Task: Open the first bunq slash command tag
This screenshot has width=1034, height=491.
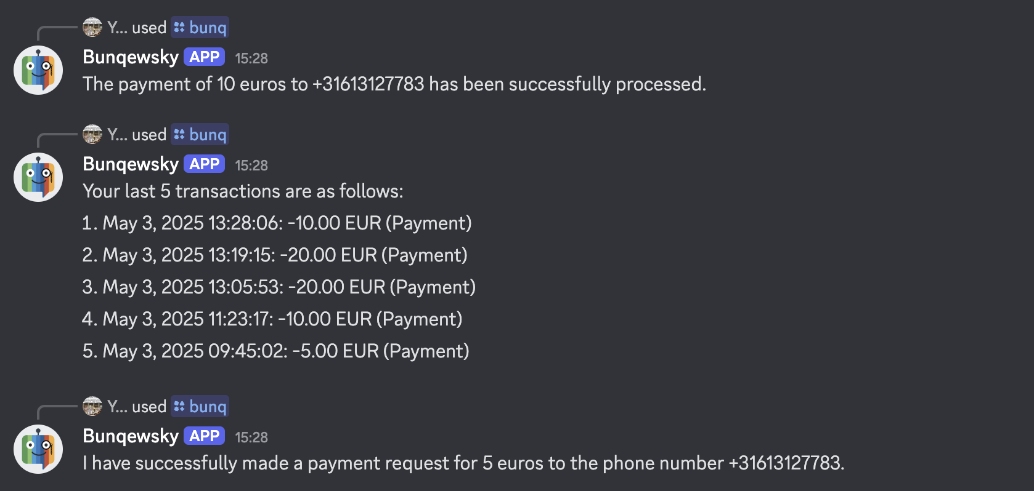Action: click(200, 28)
